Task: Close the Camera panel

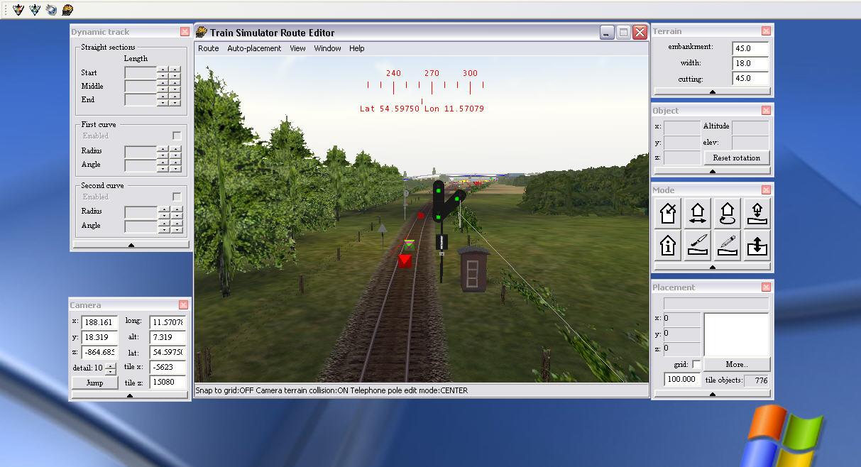Action: (x=183, y=304)
